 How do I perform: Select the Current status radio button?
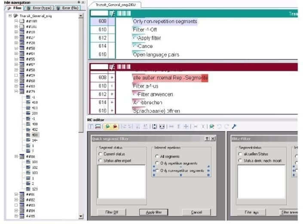click(100, 154)
